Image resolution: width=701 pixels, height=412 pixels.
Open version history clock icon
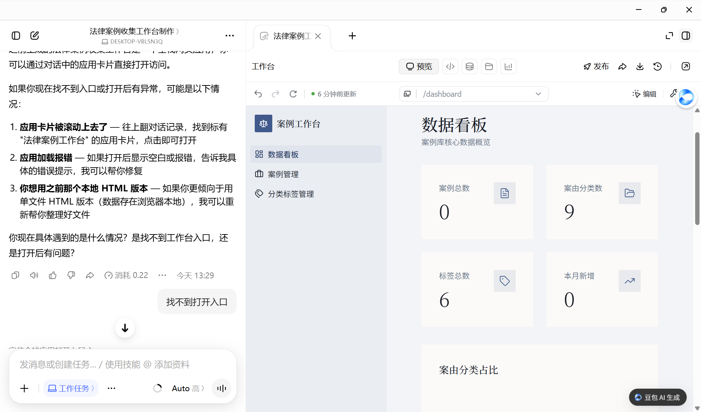(x=658, y=66)
